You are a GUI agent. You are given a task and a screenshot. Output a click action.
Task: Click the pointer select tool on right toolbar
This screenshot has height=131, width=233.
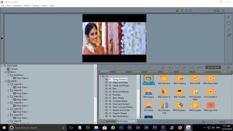click(x=228, y=17)
